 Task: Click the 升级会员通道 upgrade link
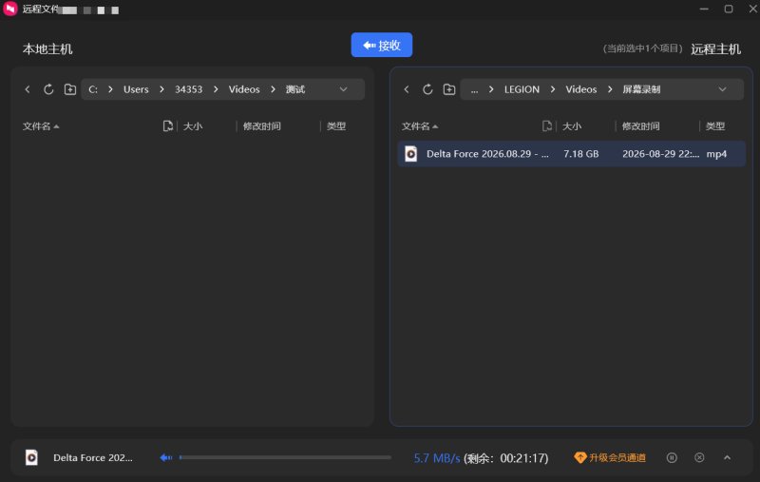coord(610,457)
